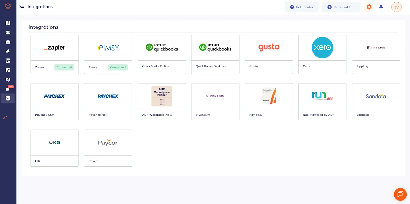Click the 'Sandata' card label

363,115
